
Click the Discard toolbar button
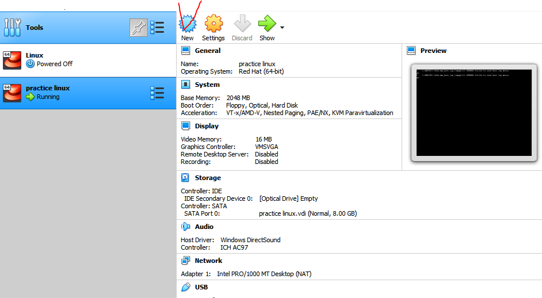(x=242, y=28)
